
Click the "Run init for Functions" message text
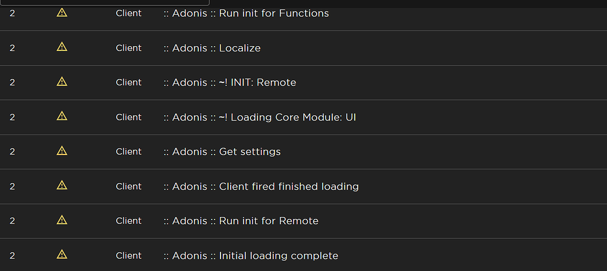tap(246, 13)
